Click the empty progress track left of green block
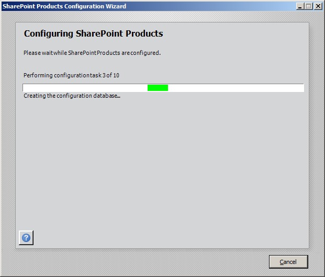Image resolution: width=325 pixels, height=277 pixels. click(x=85, y=88)
